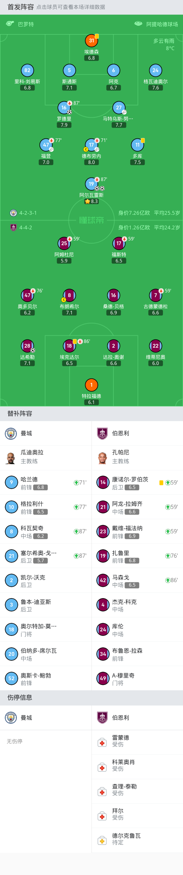Click the Burnley crest in substitutes header
This screenshot has height=875, width=183.
[102, 434]
